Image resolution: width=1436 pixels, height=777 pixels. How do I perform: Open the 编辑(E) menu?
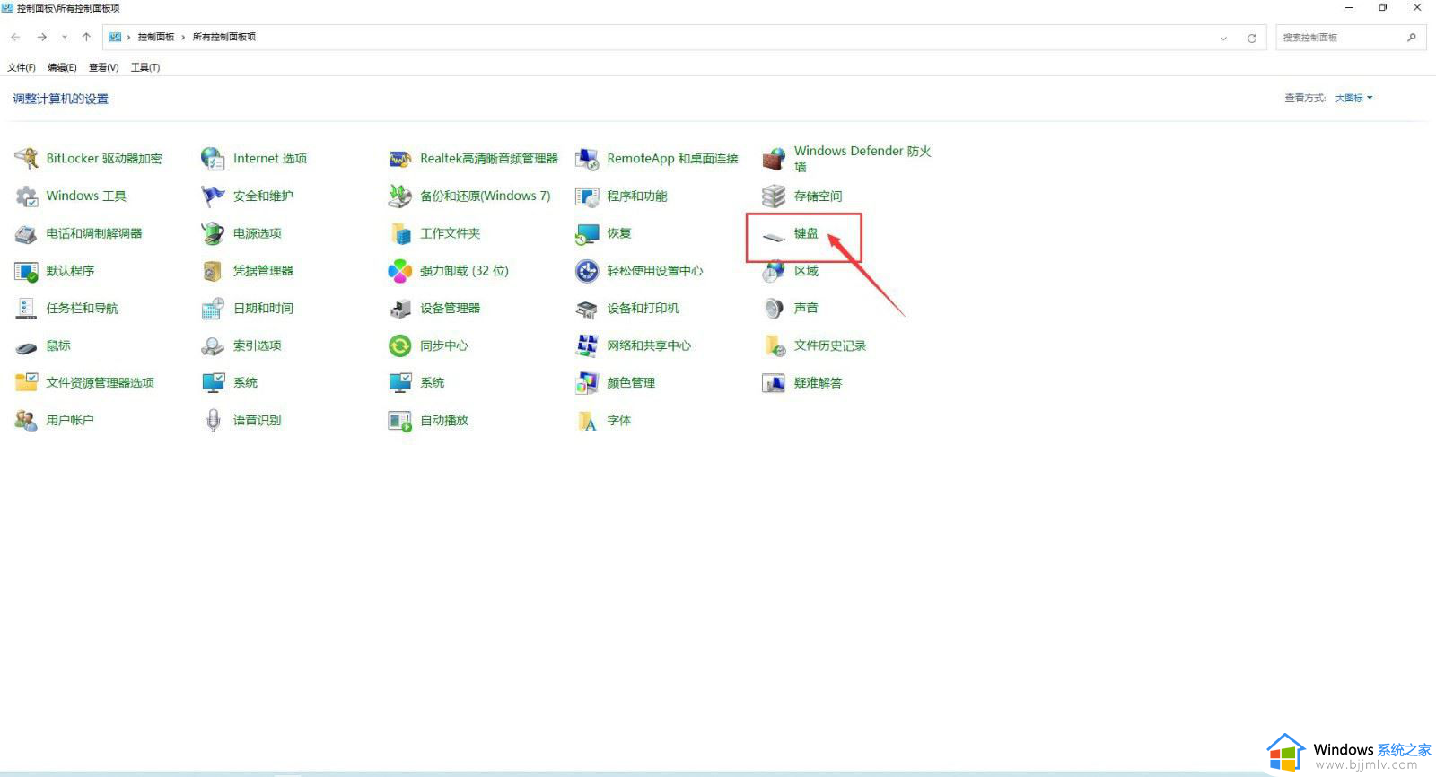pos(62,68)
